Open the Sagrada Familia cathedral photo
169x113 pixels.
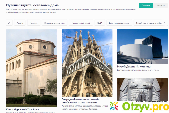coord(87,62)
